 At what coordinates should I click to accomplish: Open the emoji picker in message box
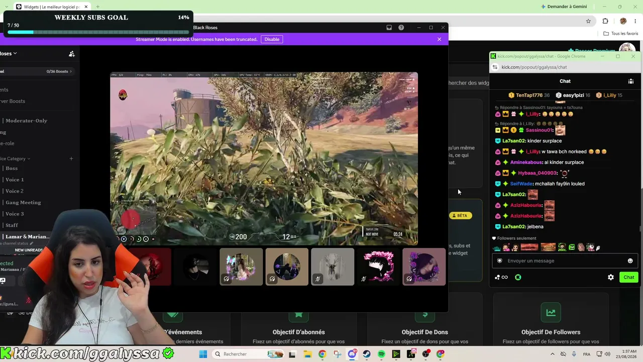630,261
